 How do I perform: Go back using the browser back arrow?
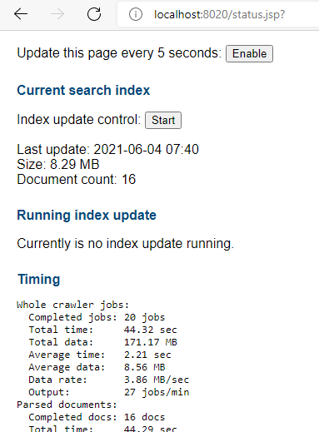[x=21, y=14]
